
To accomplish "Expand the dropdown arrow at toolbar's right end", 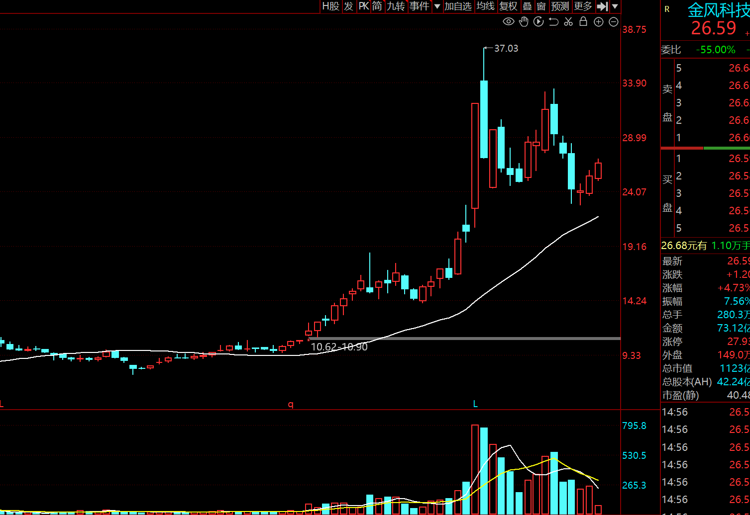I will coord(615,6).
